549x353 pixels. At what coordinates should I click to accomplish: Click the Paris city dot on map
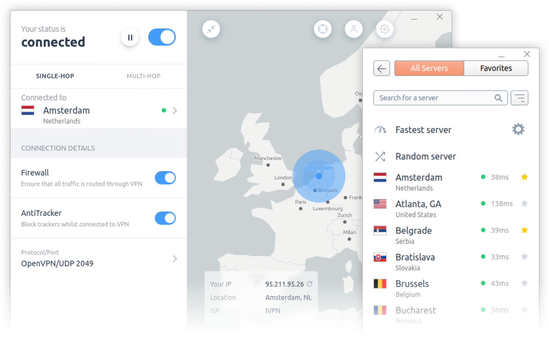click(x=301, y=209)
